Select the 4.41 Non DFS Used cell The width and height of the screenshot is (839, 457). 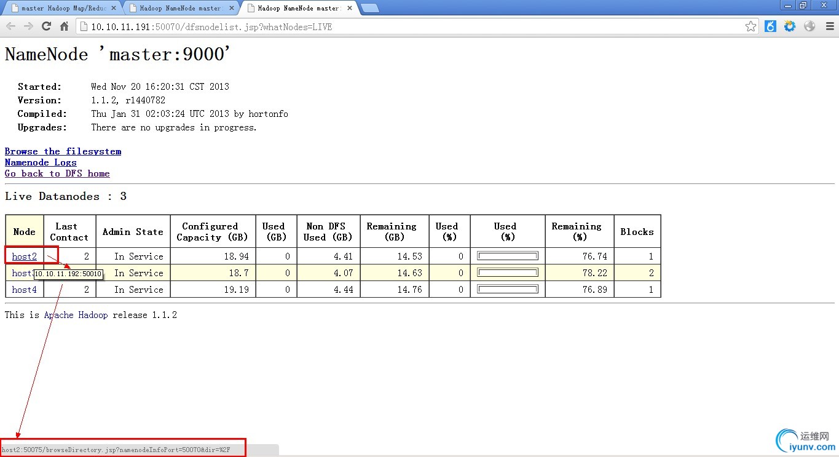point(329,256)
